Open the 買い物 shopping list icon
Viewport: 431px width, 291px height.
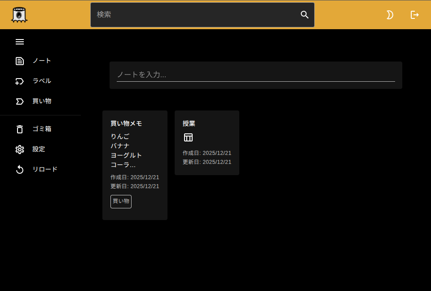click(20, 101)
